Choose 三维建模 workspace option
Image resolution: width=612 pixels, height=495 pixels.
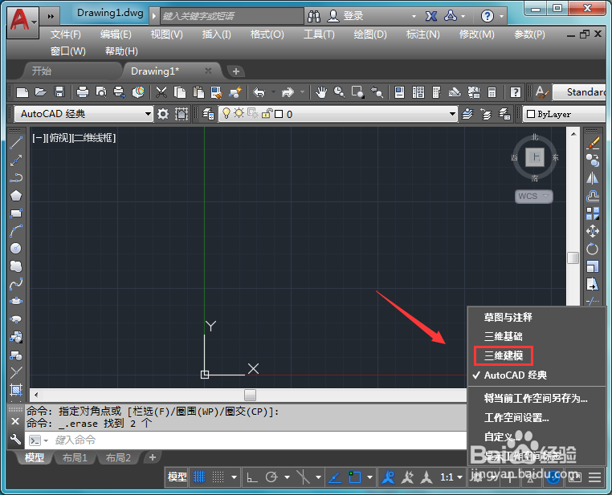(504, 355)
